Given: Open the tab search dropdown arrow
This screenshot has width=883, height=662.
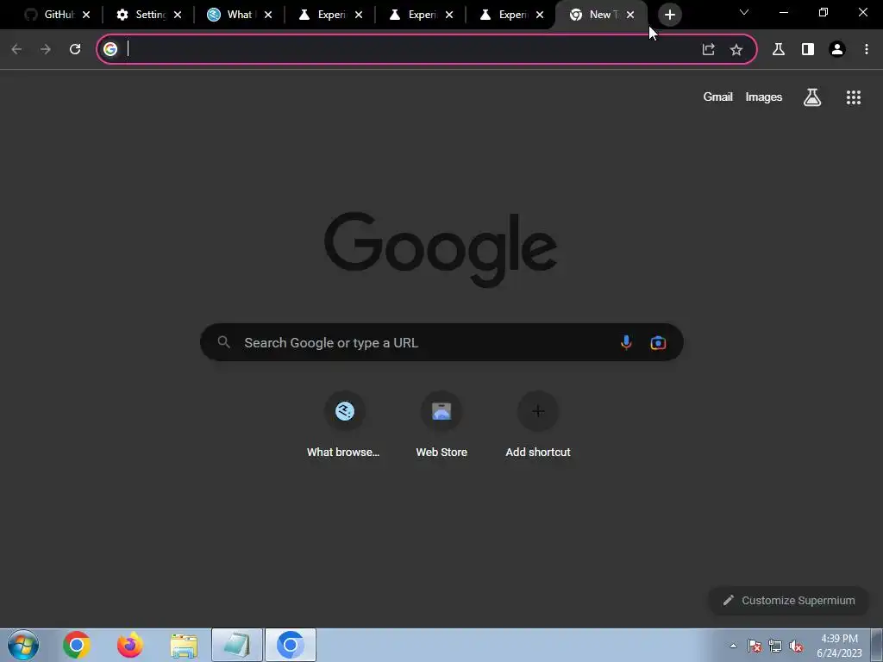Looking at the screenshot, I should (x=744, y=12).
